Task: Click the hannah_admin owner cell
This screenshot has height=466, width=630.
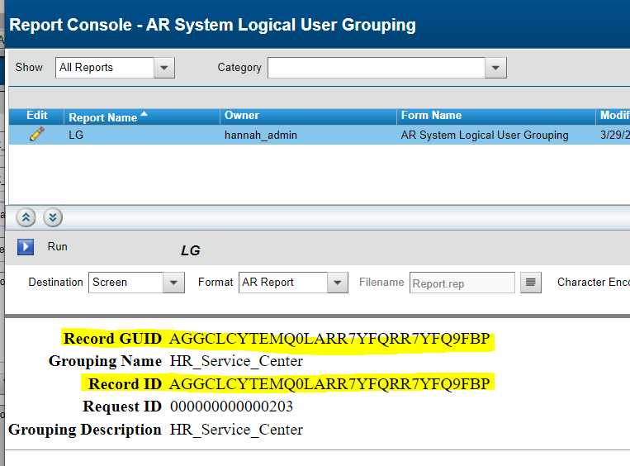Action: tap(260, 135)
